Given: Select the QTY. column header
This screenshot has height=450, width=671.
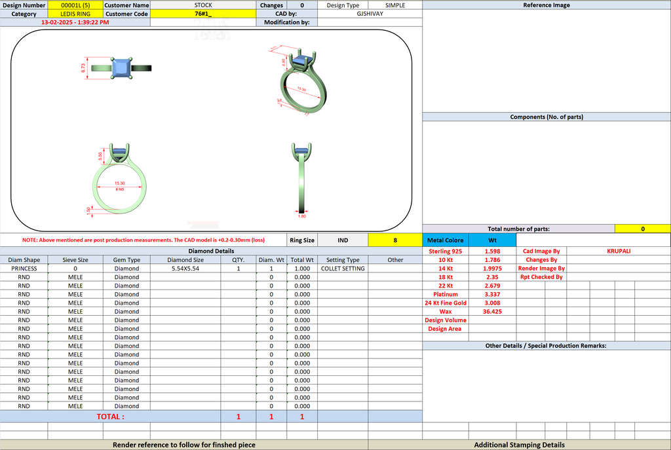Looking at the screenshot, I should point(239,259).
